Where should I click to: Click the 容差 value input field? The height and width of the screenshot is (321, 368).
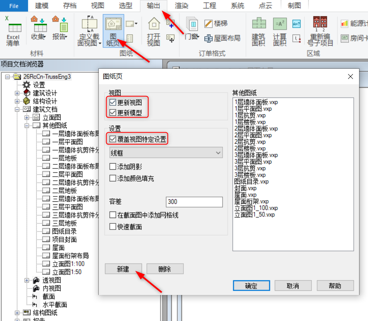click(x=194, y=202)
